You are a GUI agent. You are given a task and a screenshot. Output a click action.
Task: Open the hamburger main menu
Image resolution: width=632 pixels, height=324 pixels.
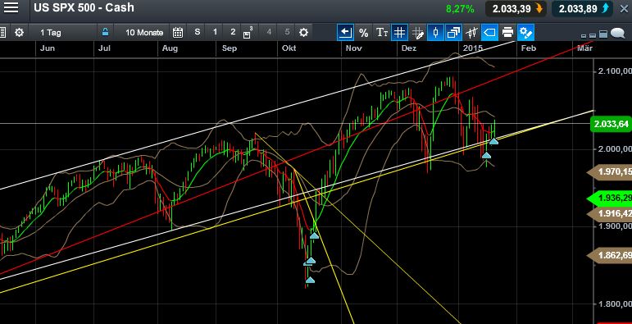[x=11, y=7]
